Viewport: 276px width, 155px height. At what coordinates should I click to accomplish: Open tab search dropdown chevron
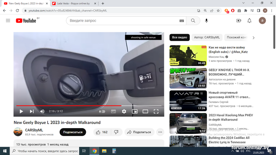244,3
